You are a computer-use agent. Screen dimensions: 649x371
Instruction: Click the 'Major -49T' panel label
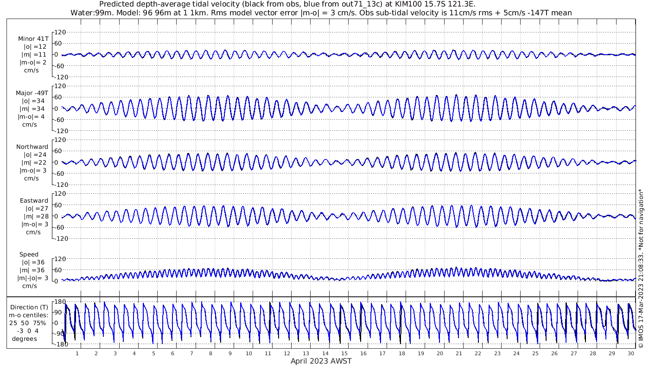32,93
